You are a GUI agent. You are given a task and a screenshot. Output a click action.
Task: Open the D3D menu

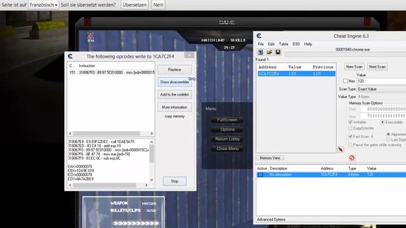click(296, 44)
